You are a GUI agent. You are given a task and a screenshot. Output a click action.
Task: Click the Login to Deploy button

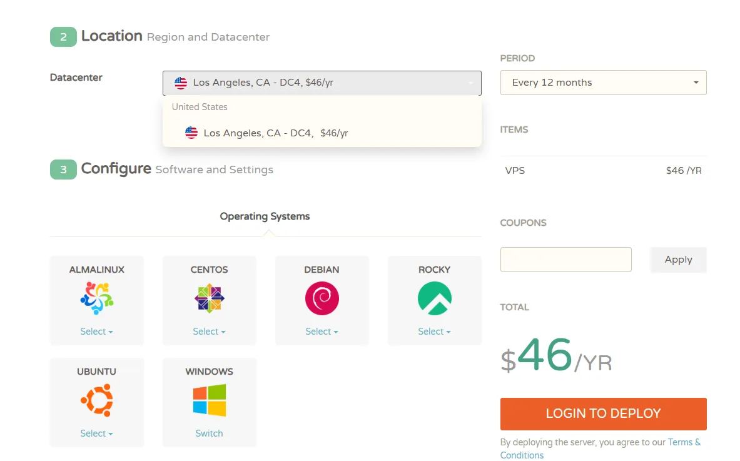pos(603,414)
